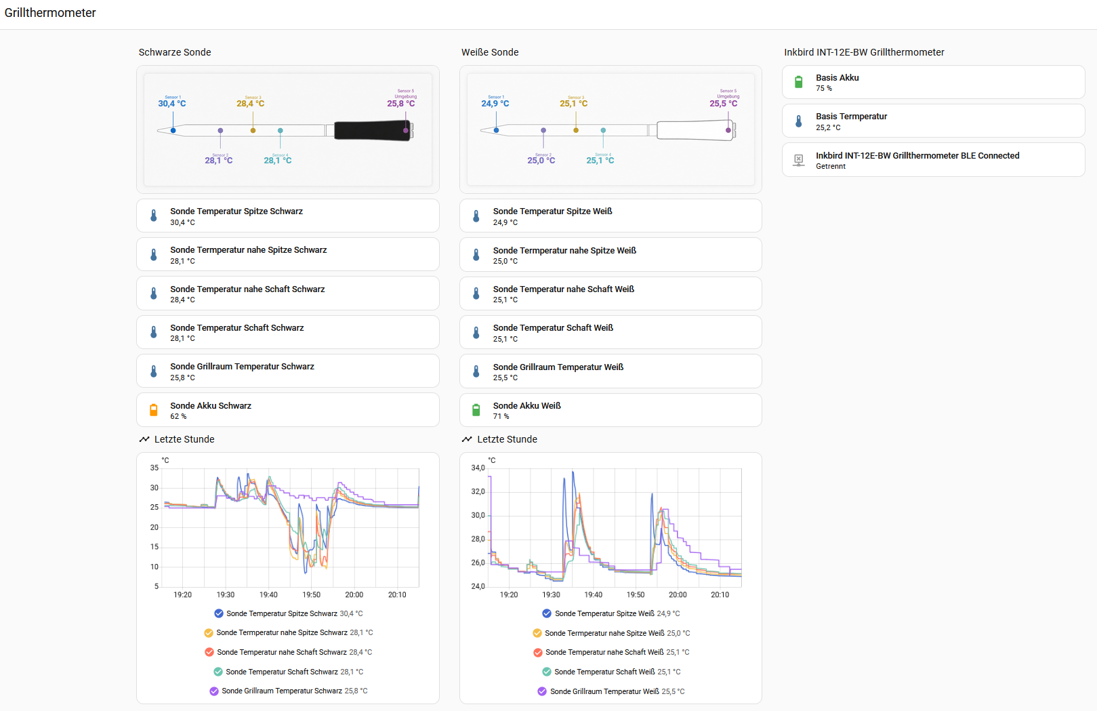The height and width of the screenshot is (711, 1097).
Task: Click thermometer icon of Sonde Grillraum Temperatur Schwarz
Action: pyautogui.click(x=154, y=371)
